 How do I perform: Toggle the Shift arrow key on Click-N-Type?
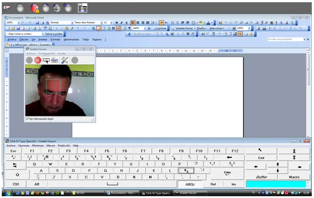click(17, 174)
